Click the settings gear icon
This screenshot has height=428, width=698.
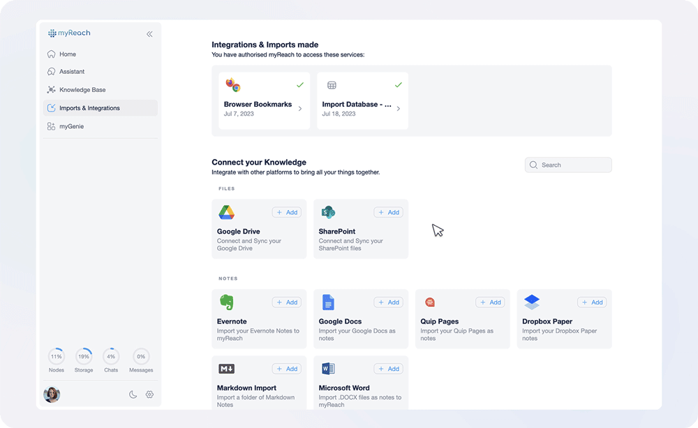click(149, 395)
